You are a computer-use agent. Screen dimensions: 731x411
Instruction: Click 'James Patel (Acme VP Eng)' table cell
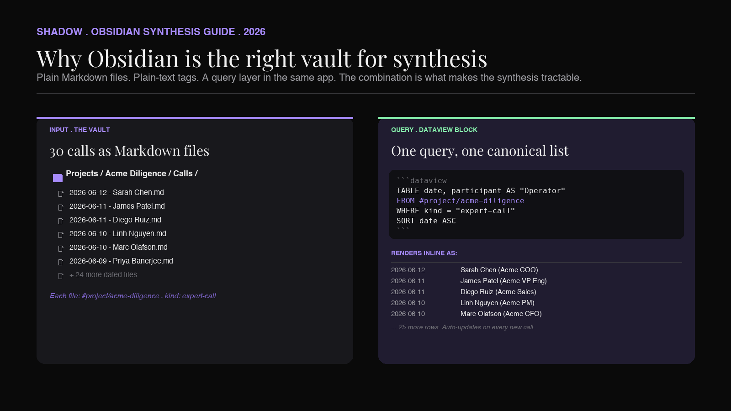tap(503, 281)
